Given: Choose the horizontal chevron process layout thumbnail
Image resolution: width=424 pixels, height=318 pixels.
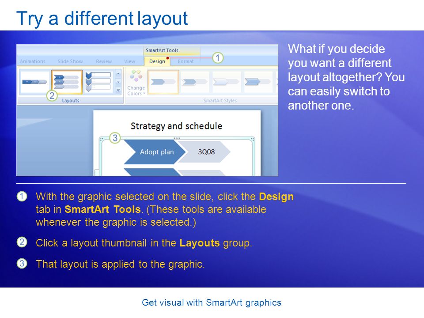Looking at the screenshot, I should tap(34, 81).
